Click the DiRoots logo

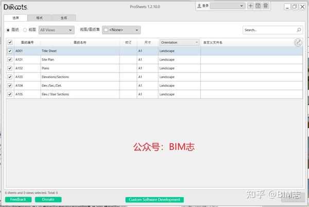click(x=15, y=7)
